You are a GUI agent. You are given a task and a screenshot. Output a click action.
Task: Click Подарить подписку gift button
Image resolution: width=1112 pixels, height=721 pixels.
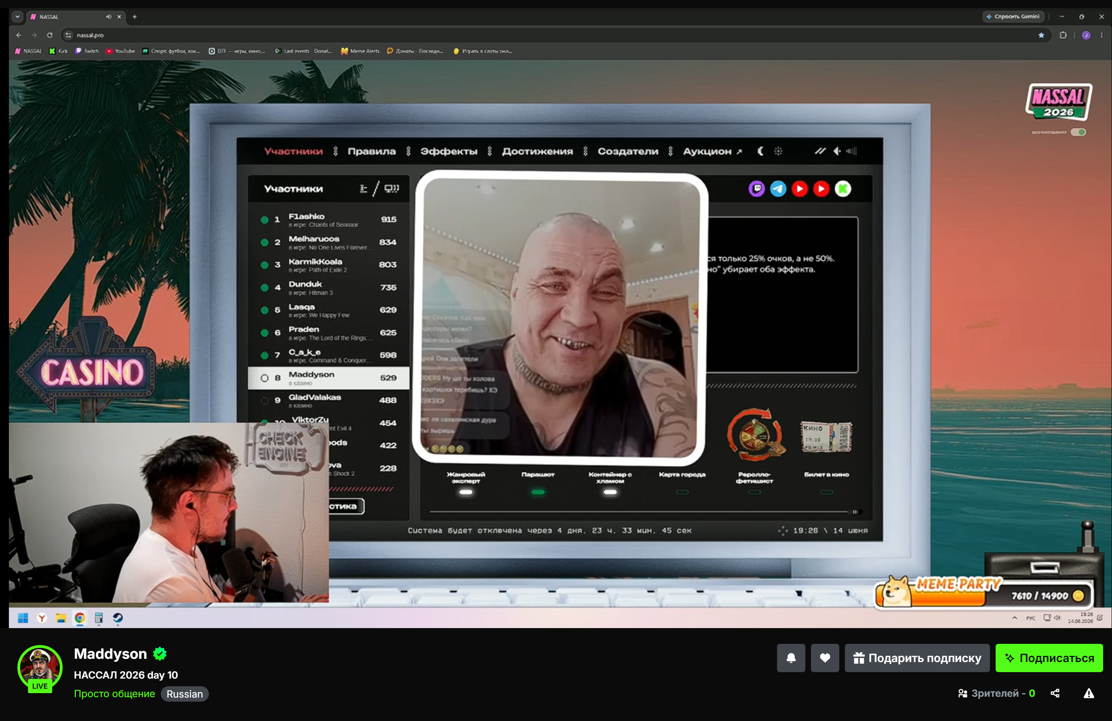(917, 658)
